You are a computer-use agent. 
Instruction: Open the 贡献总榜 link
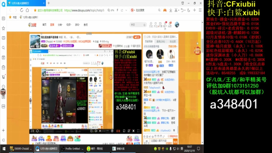point(173,47)
